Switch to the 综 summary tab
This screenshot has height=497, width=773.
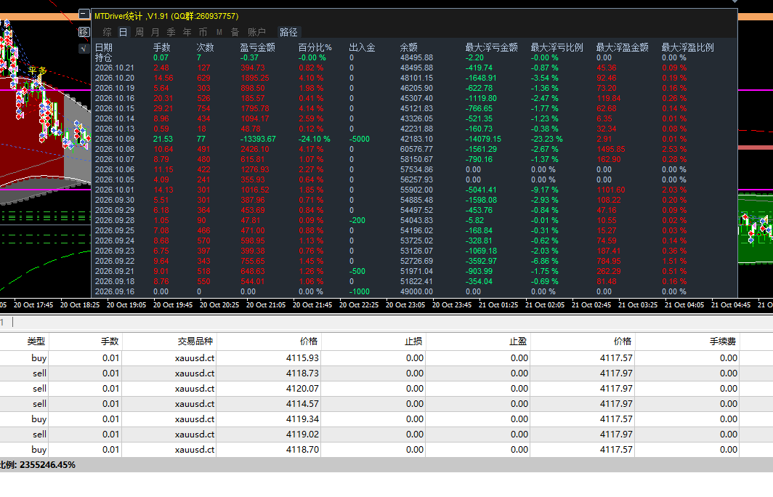tap(107, 32)
